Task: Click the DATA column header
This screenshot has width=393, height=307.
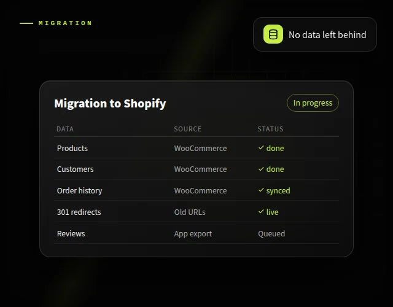Action: coord(65,129)
